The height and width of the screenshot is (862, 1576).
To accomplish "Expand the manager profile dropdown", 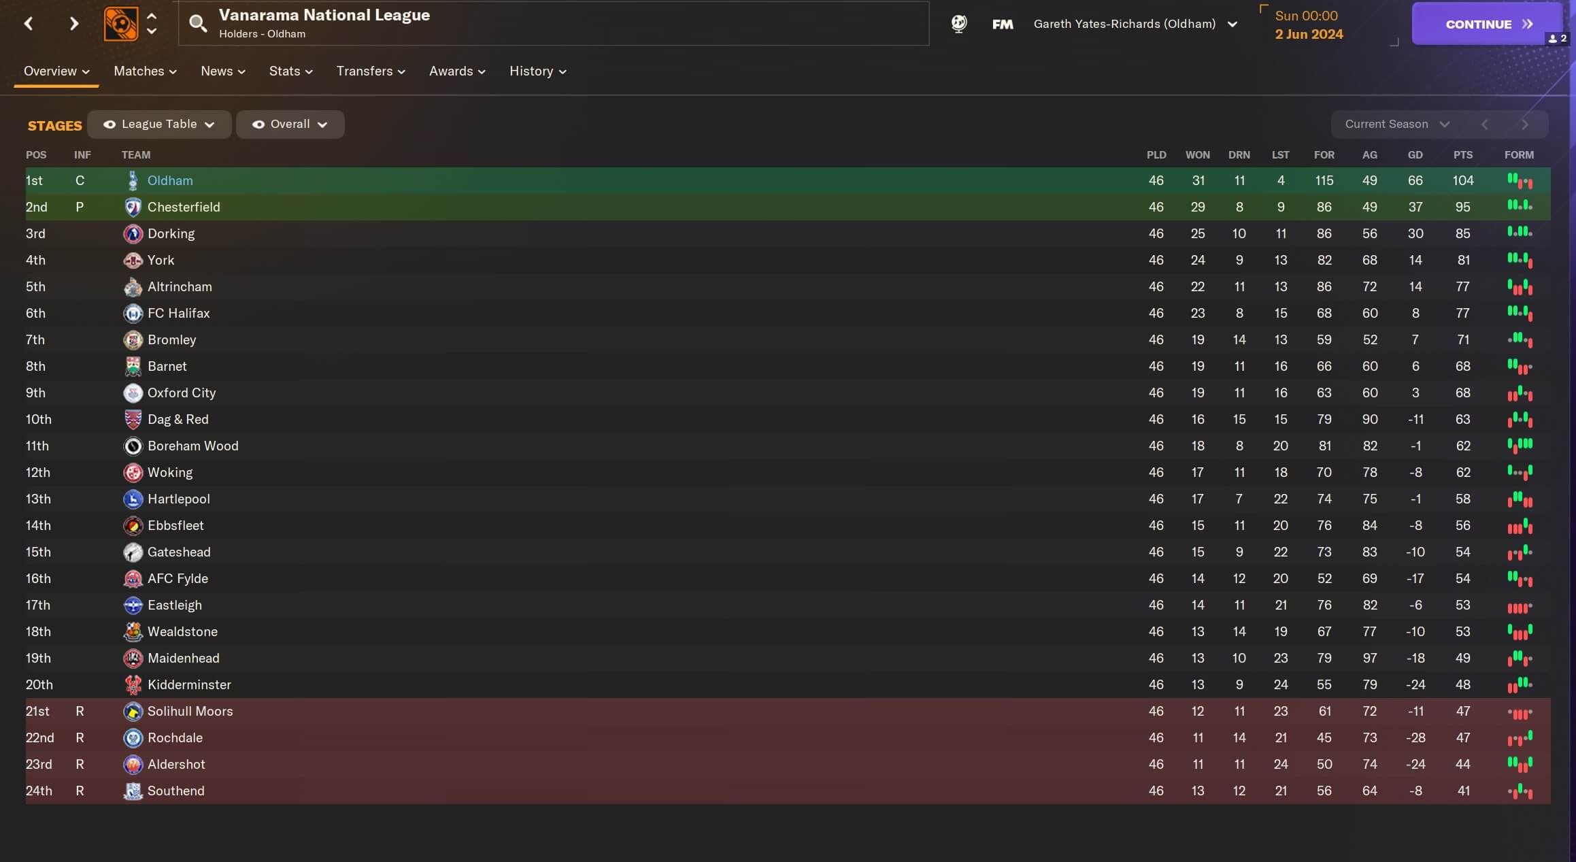I will click(1233, 24).
